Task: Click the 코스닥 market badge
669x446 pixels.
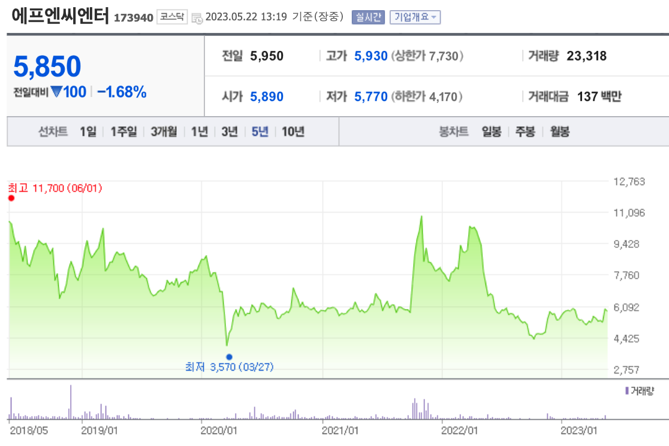Action: (x=172, y=17)
